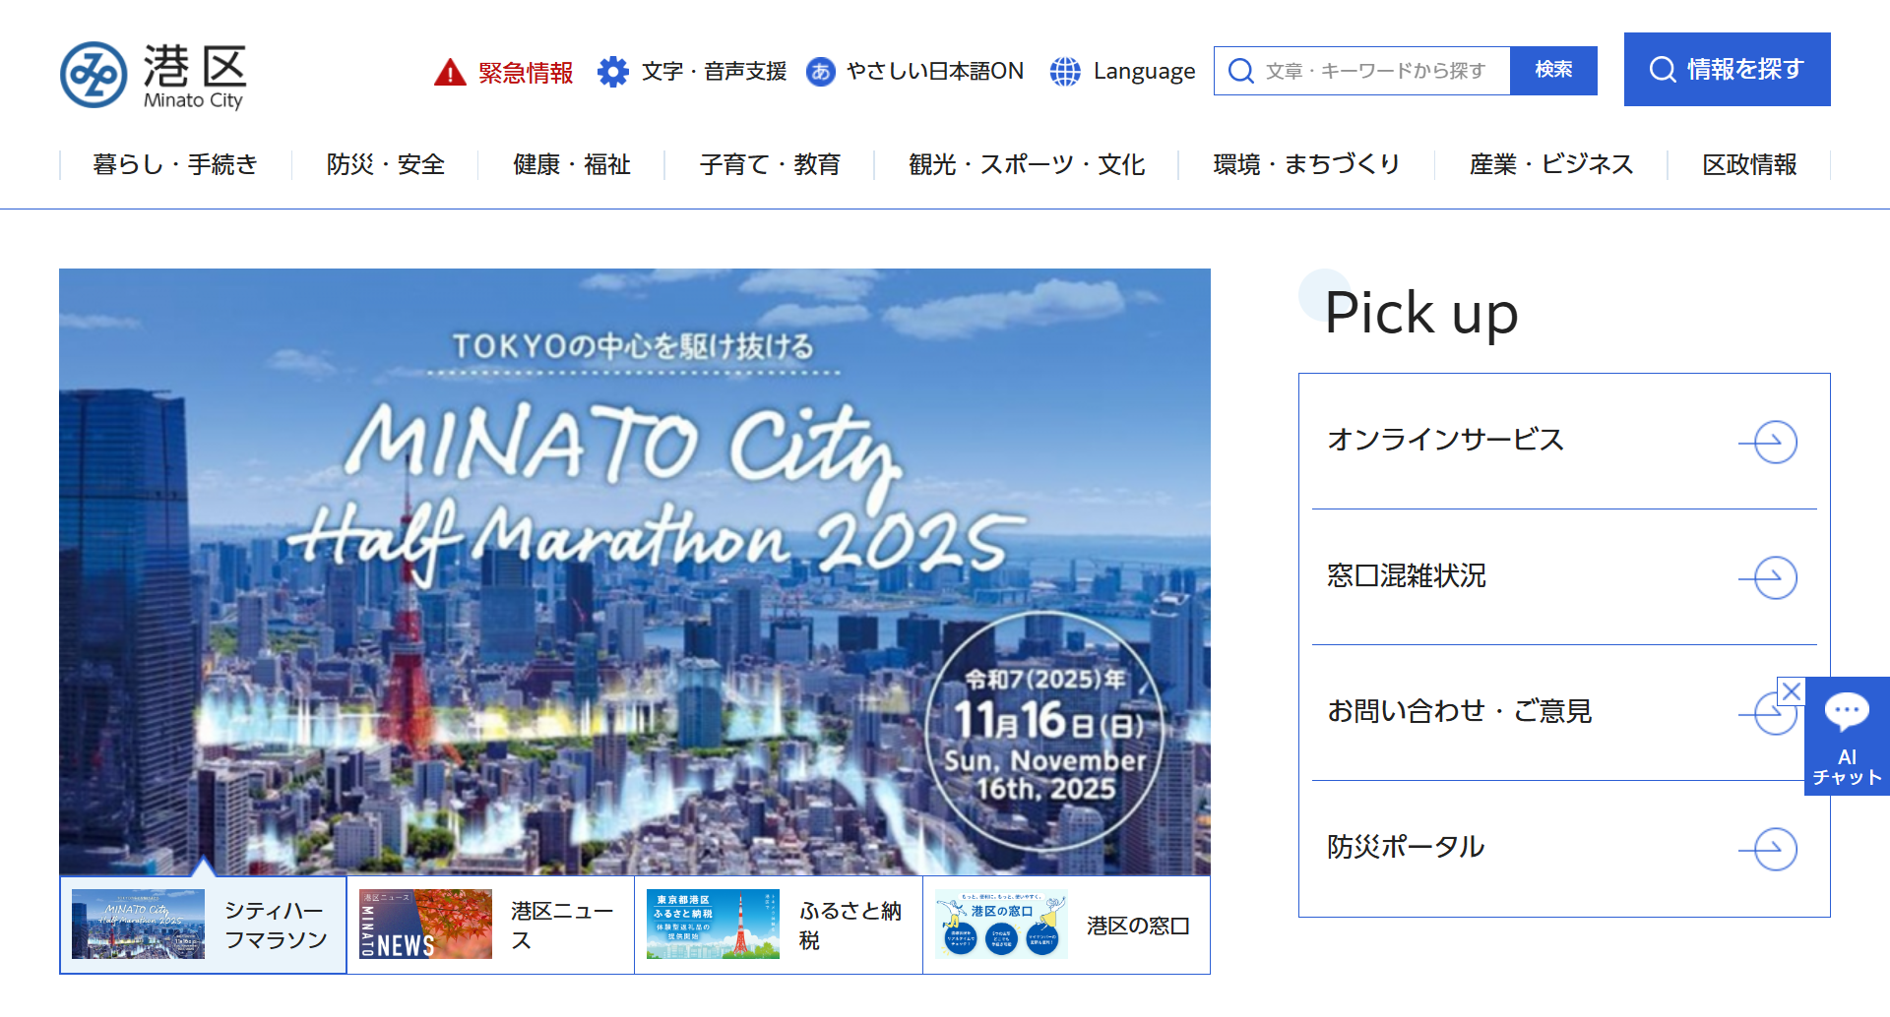Expand the 防災・安全 navigation menu

coord(385,164)
